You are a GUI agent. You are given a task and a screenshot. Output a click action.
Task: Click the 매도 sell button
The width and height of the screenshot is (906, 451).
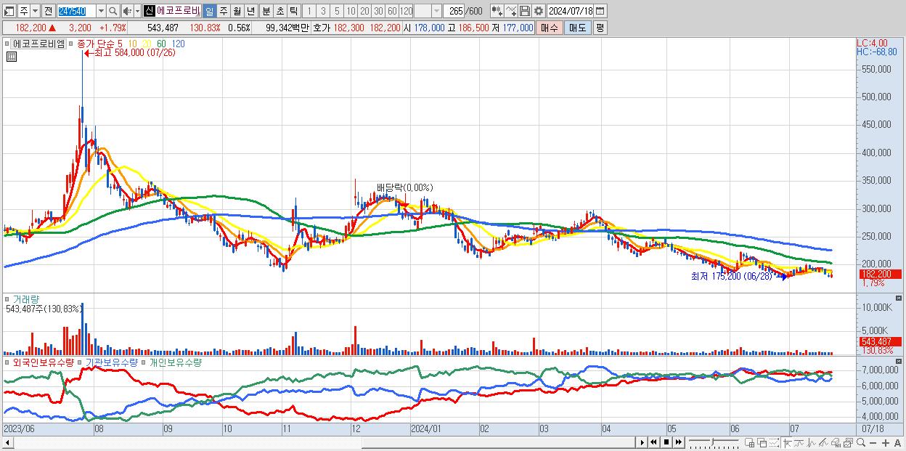click(578, 28)
